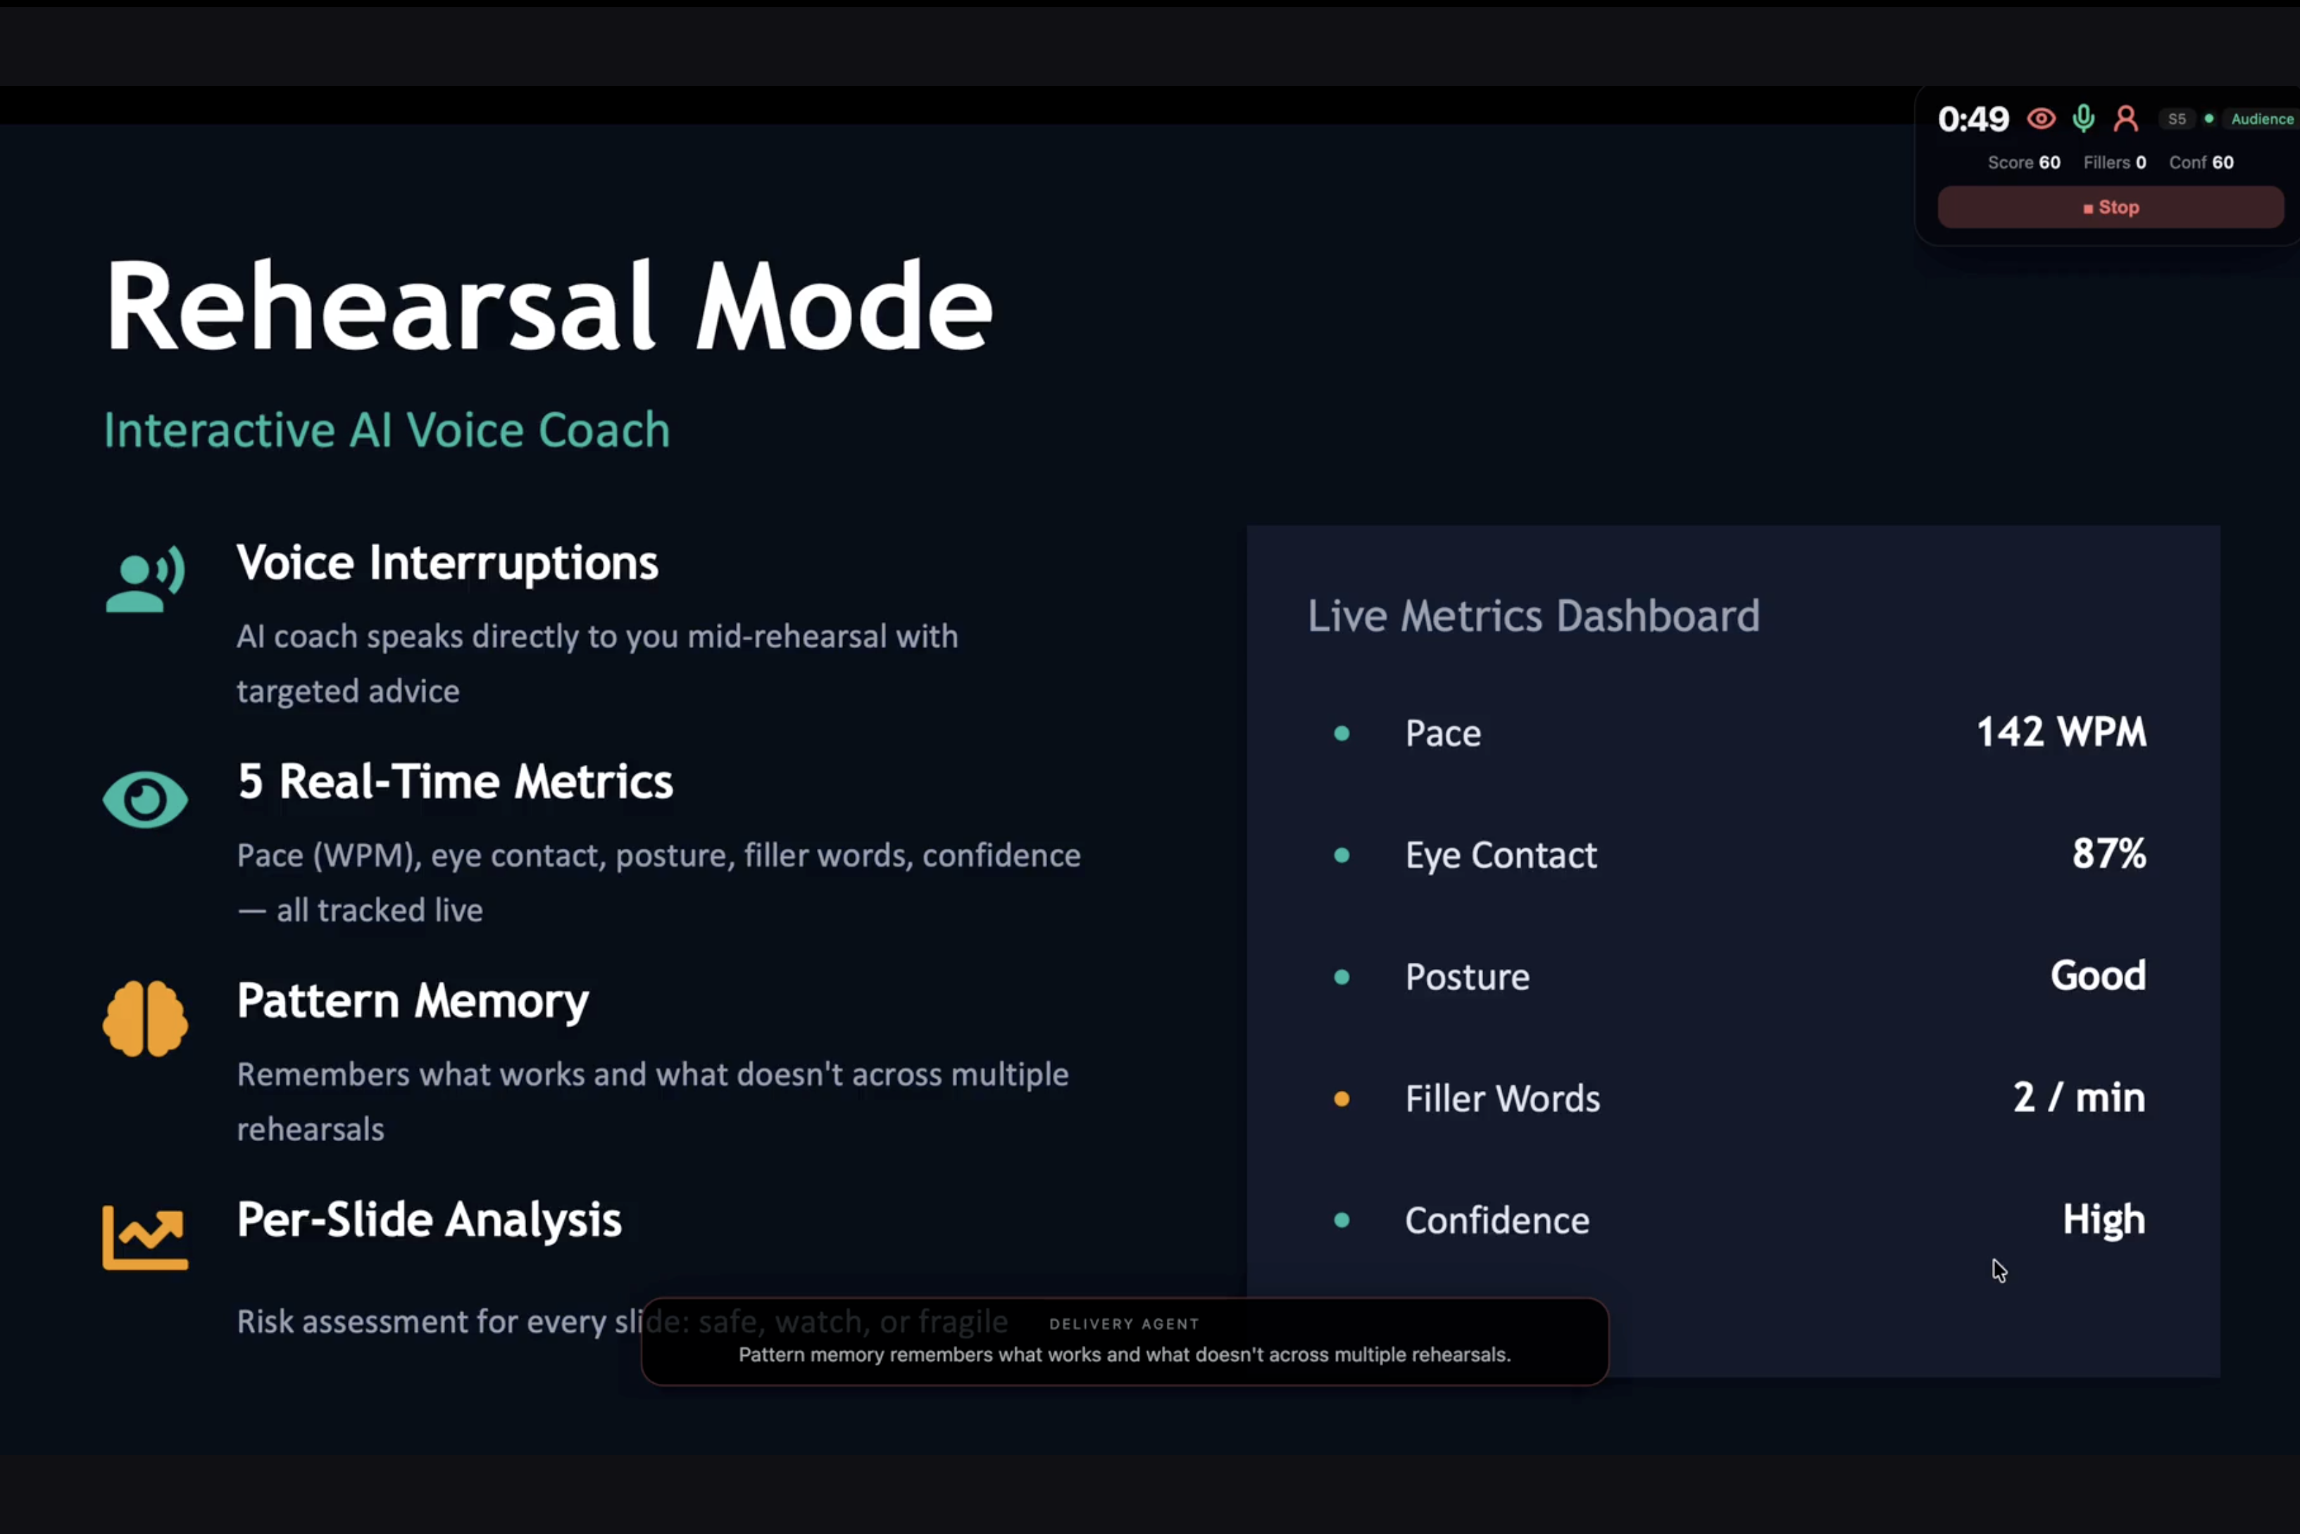Click the S5 slide badge

pyautogui.click(x=2177, y=119)
